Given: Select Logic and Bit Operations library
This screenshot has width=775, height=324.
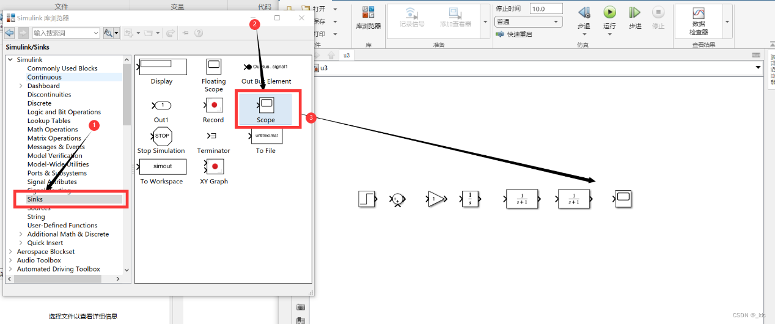Looking at the screenshot, I should [64, 112].
